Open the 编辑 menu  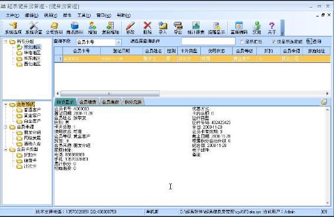[32, 15]
